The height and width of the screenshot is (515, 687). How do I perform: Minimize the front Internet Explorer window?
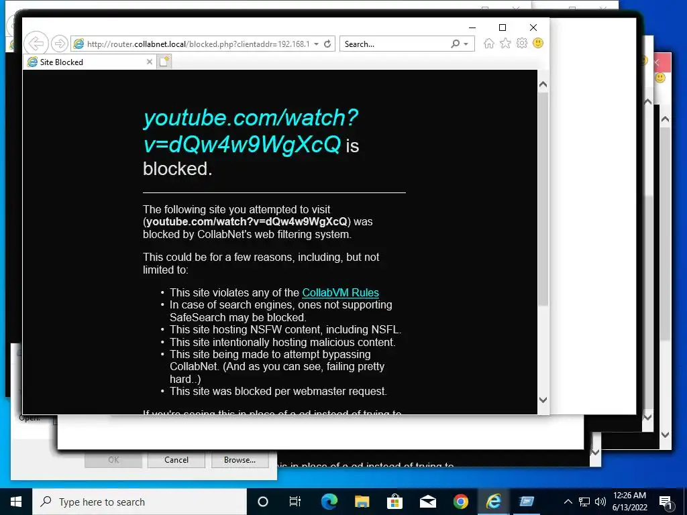(x=472, y=27)
